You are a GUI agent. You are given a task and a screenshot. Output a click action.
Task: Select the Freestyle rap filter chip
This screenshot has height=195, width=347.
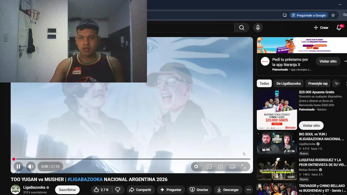[x=318, y=83]
